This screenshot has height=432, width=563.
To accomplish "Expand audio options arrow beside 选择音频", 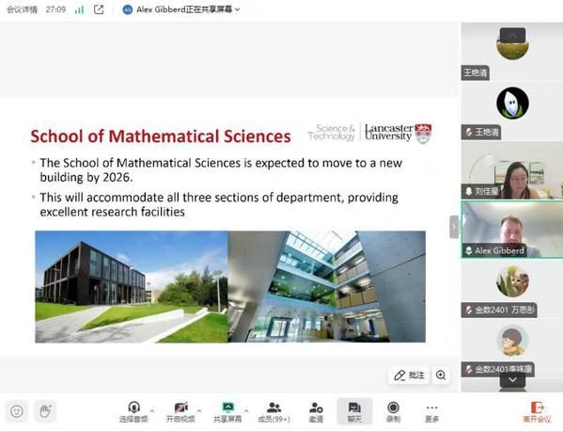I will (152, 410).
